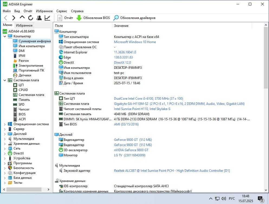269x204 pixels.
Task: Open Электропитание power management tree item
Action: click(31, 66)
